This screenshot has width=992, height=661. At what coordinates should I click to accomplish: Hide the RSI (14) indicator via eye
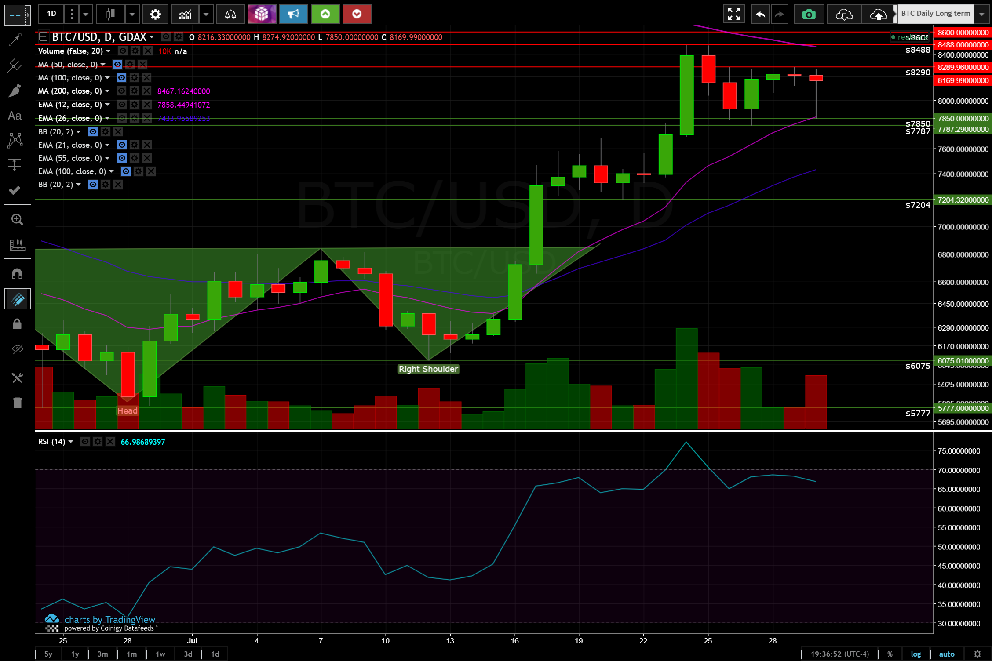(85, 442)
